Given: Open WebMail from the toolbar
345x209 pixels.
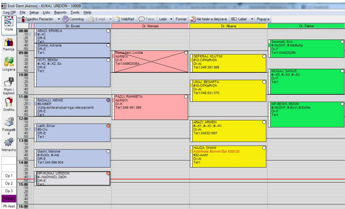Looking at the screenshot, I should pyautogui.click(x=124, y=19).
